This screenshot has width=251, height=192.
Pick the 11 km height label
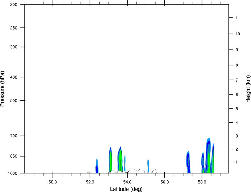point(238,18)
